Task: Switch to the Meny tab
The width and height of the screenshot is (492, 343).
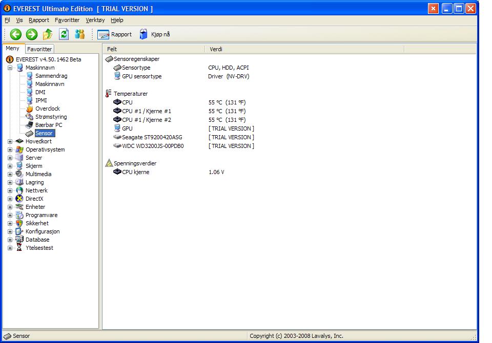Action: 12,48
